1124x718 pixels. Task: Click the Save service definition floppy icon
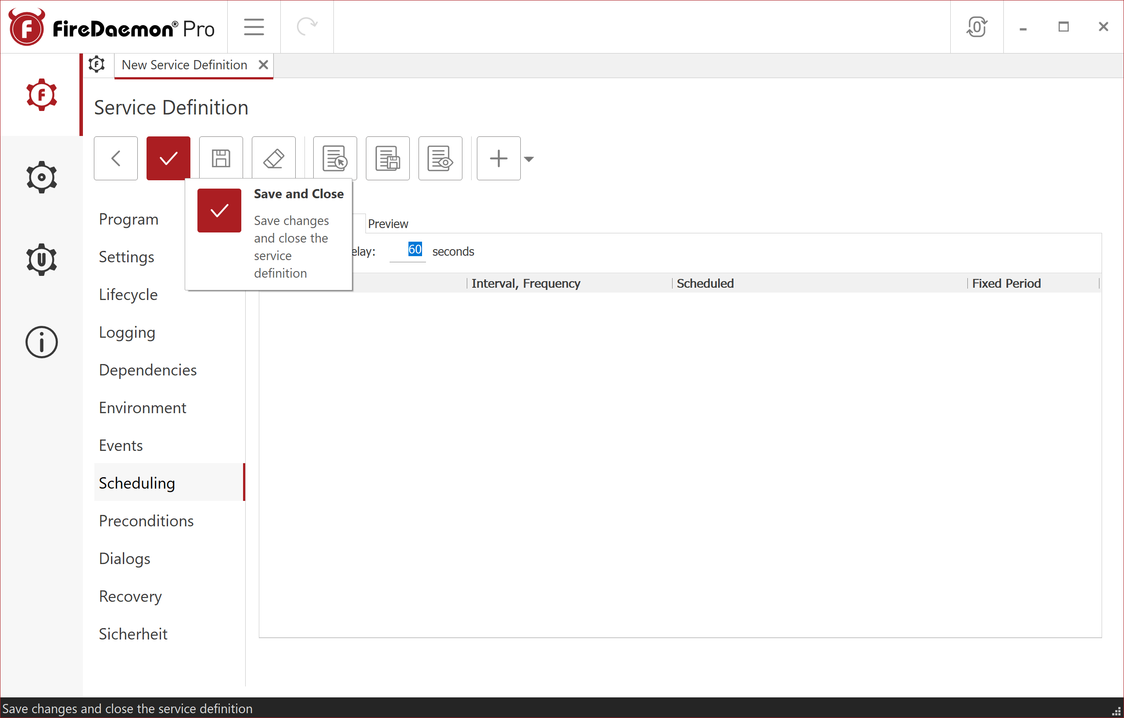[x=221, y=158]
